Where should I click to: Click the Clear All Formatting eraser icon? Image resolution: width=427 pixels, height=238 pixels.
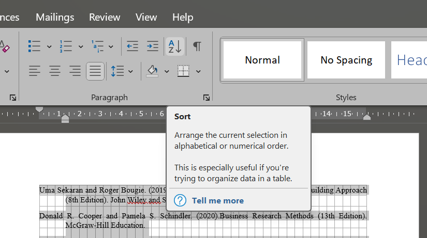[5, 47]
